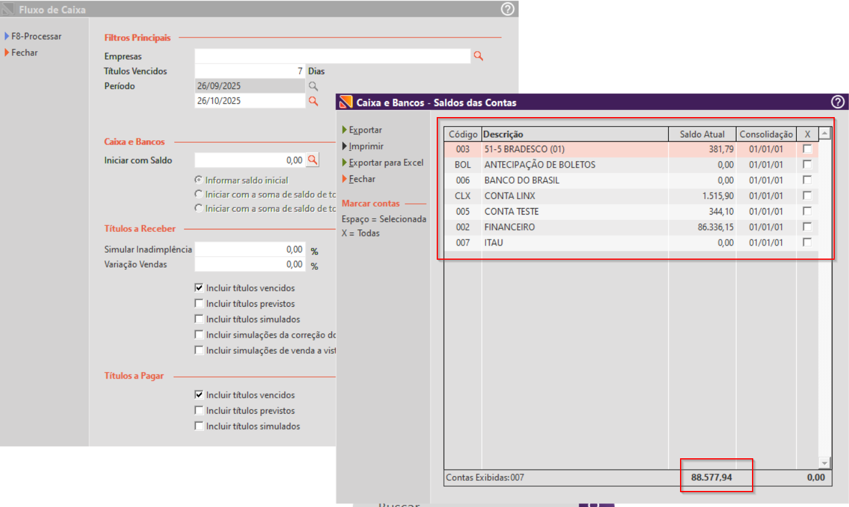
Task: Select the BANCO DO BRASIL description cell
Action: coord(575,180)
